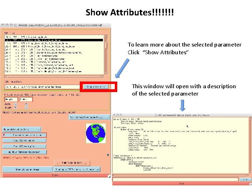The width and height of the screenshot is (252, 189).
Task: Click attributes window vertical scrollbar down arrow
Action: pyautogui.click(x=251, y=173)
